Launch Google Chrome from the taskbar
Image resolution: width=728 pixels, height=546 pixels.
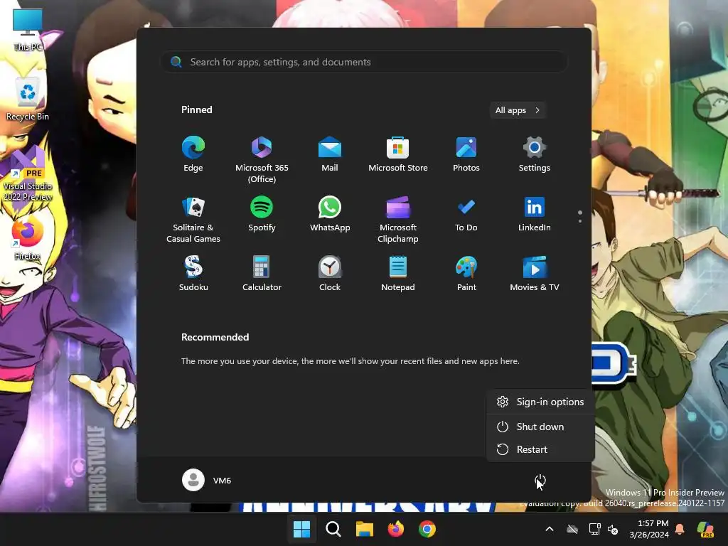(427, 529)
